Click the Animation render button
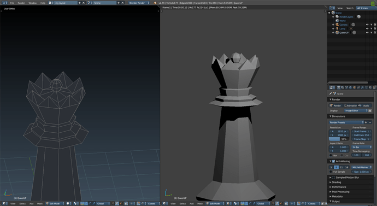Image resolution: width=377 pixels, height=206 pixels. click(x=350, y=105)
